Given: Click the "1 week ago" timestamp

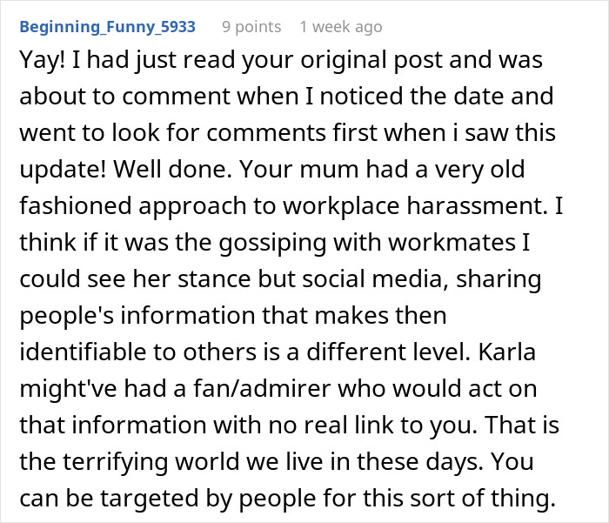Looking at the screenshot, I should 340,27.
